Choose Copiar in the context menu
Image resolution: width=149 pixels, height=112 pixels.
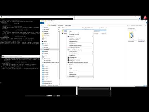pyautogui.click(x=71, y=69)
